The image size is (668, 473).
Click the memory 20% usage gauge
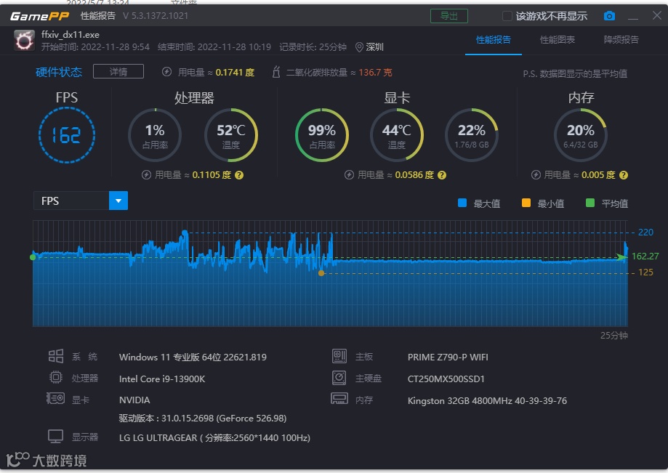[x=581, y=135]
